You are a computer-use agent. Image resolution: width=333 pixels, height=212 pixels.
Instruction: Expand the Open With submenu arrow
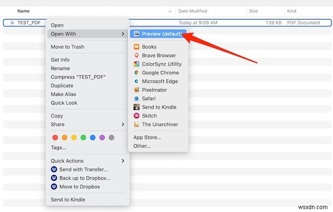tap(123, 34)
